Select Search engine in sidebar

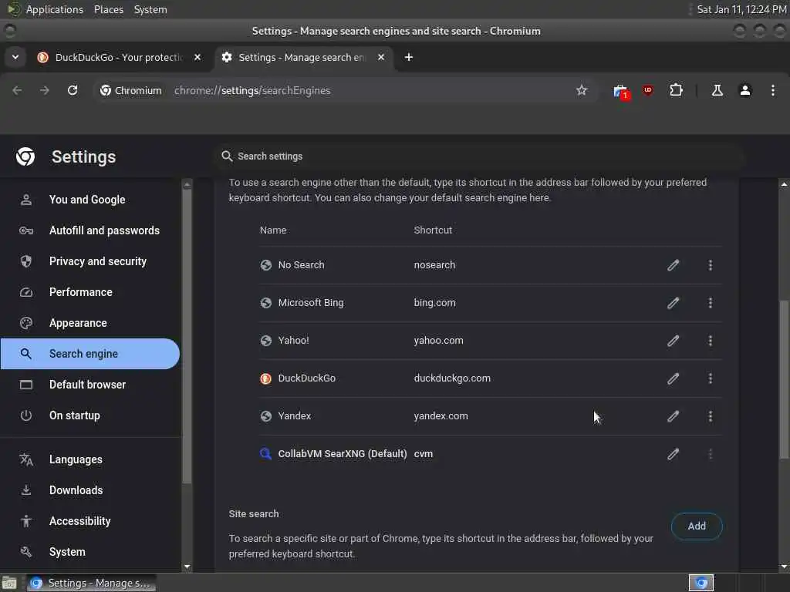pos(89,353)
